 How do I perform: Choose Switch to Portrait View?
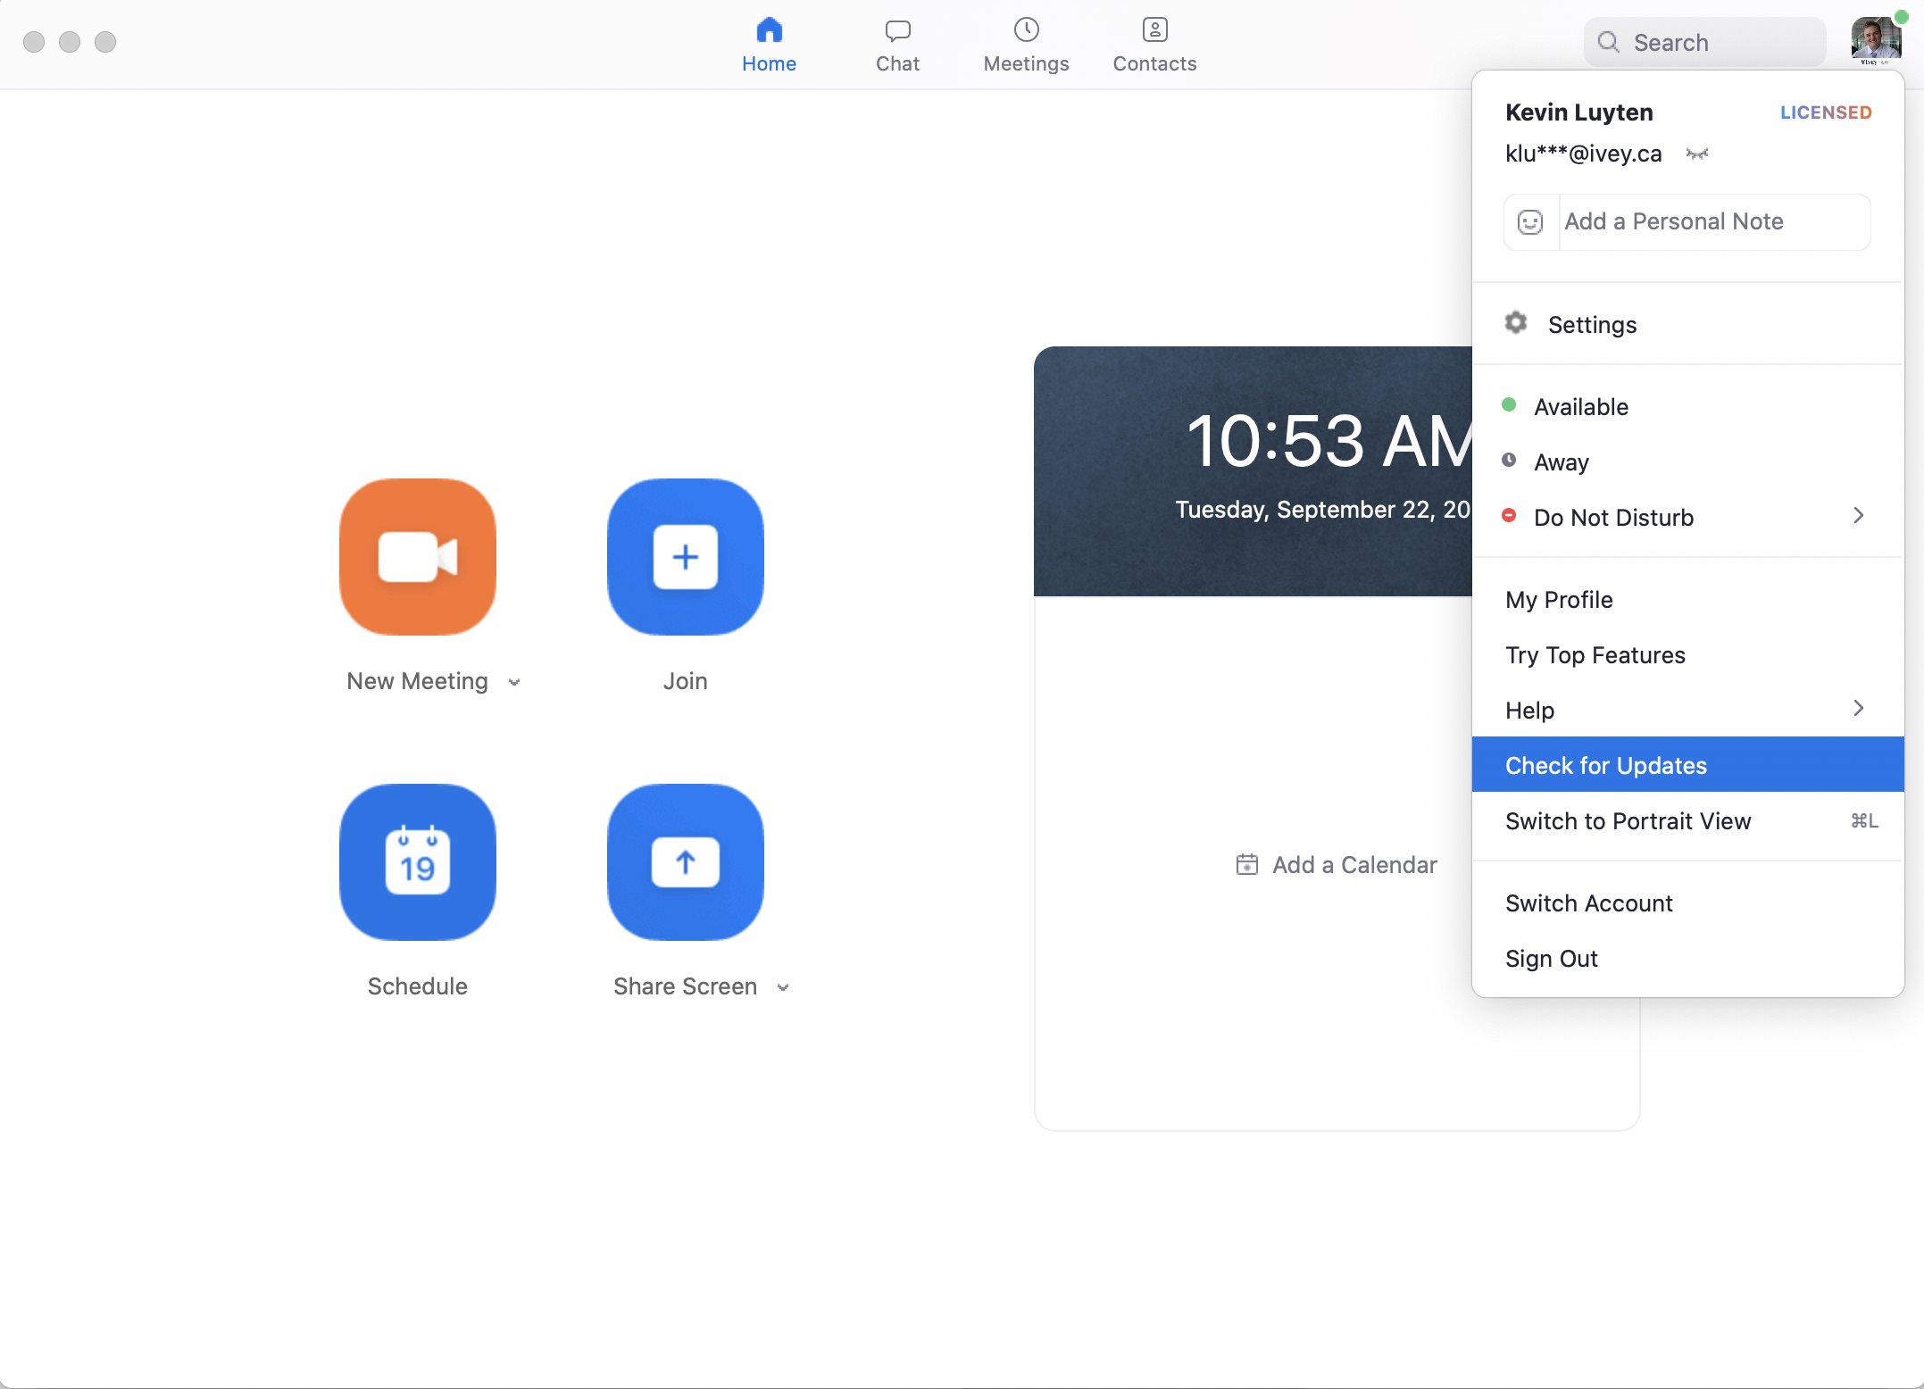pyautogui.click(x=1627, y=821)
